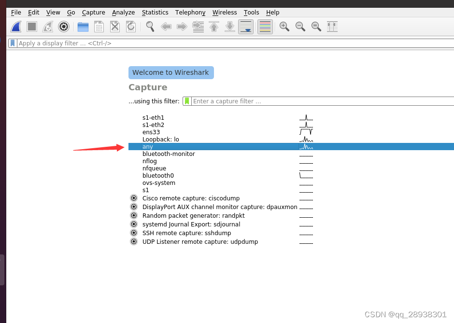454x323 pixels.
Task: Open the Wireless menu
Action: [225, 13]
